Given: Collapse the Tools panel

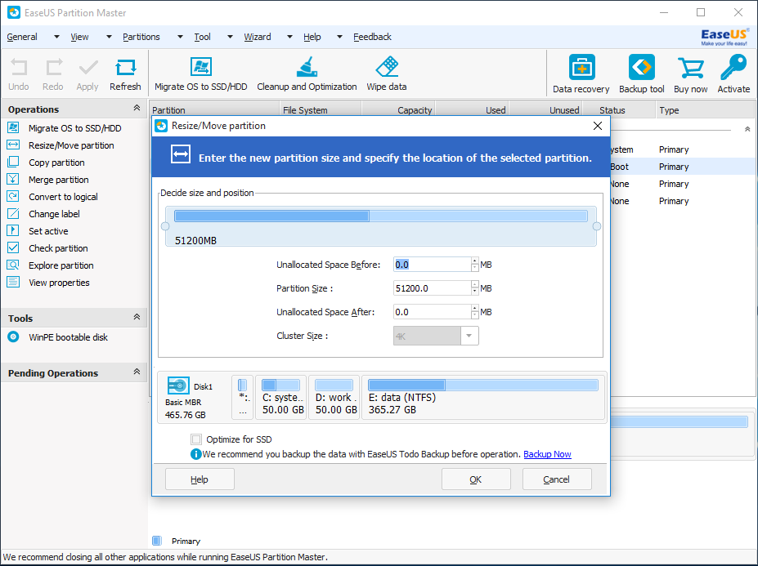Looking at the screenshot, I should pos(137,317).
